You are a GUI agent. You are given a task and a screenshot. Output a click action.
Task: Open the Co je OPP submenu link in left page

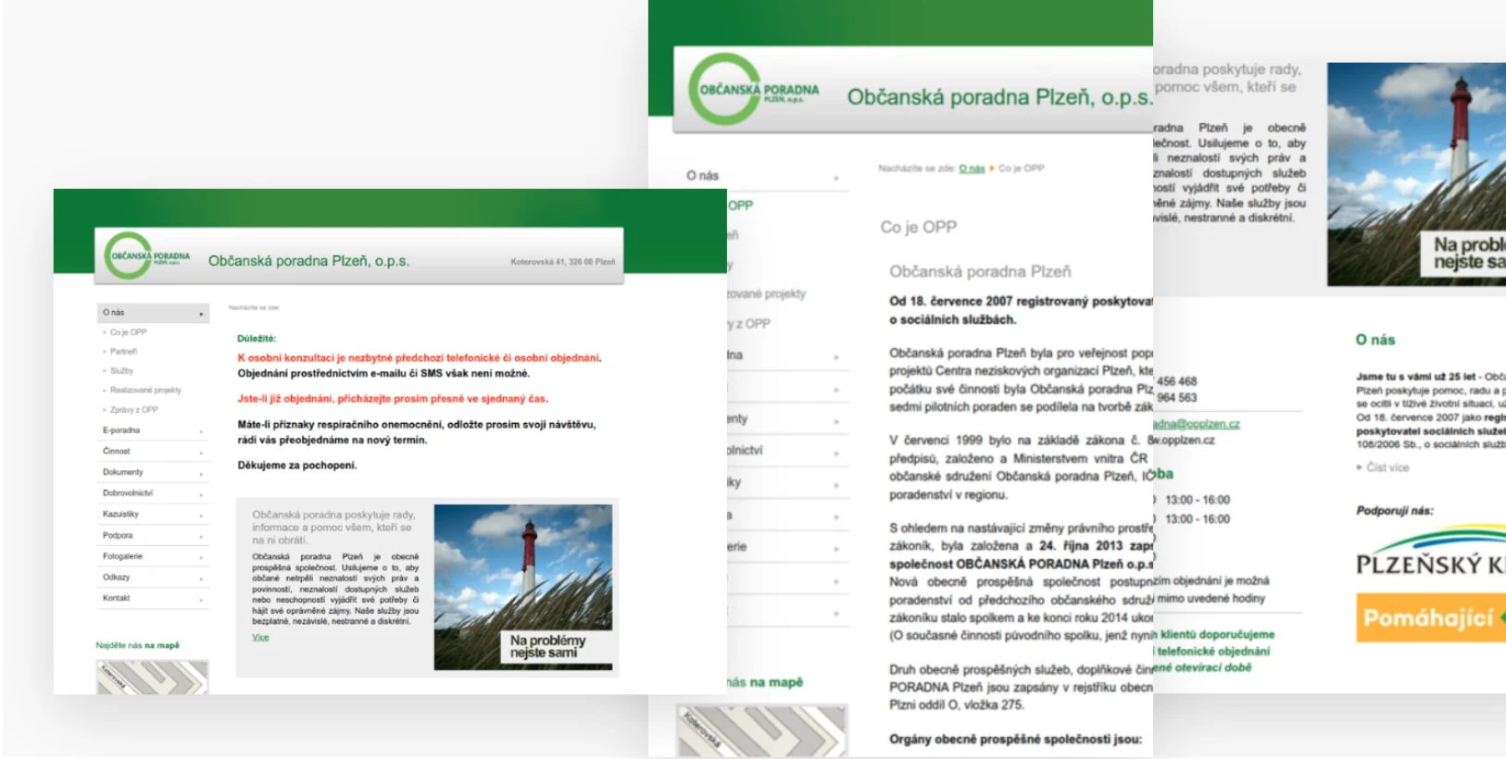[128, 332]
